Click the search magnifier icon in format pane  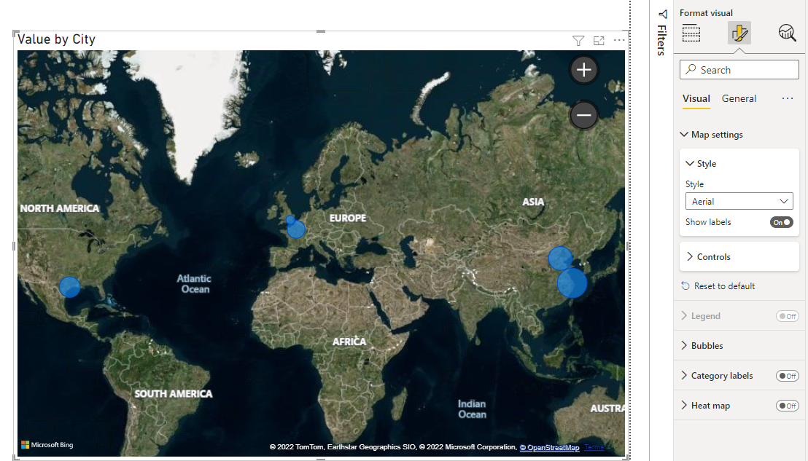point(691,69)
